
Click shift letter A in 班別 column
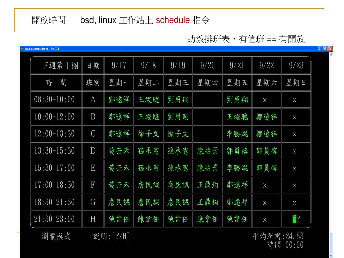click(x=93, y=99)
